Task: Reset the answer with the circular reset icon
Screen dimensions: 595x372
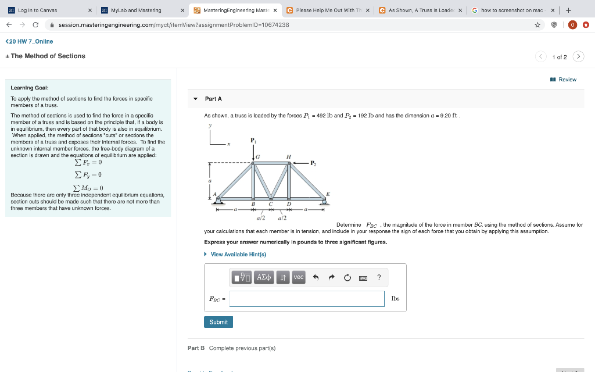Action: click(347, 277)
